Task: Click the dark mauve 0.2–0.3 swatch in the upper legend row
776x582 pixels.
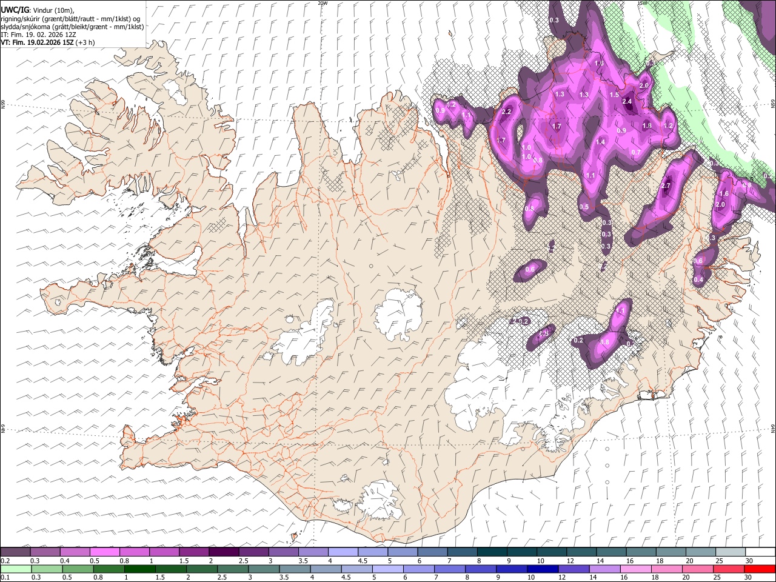Action: 16,552
